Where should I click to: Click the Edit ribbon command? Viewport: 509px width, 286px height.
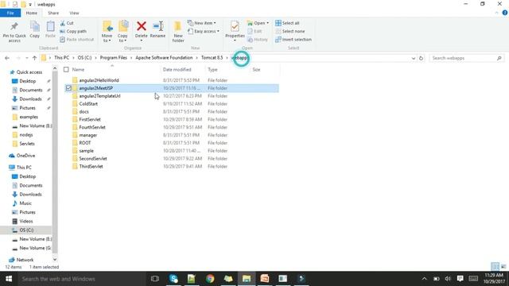click(x=254, y=32)
